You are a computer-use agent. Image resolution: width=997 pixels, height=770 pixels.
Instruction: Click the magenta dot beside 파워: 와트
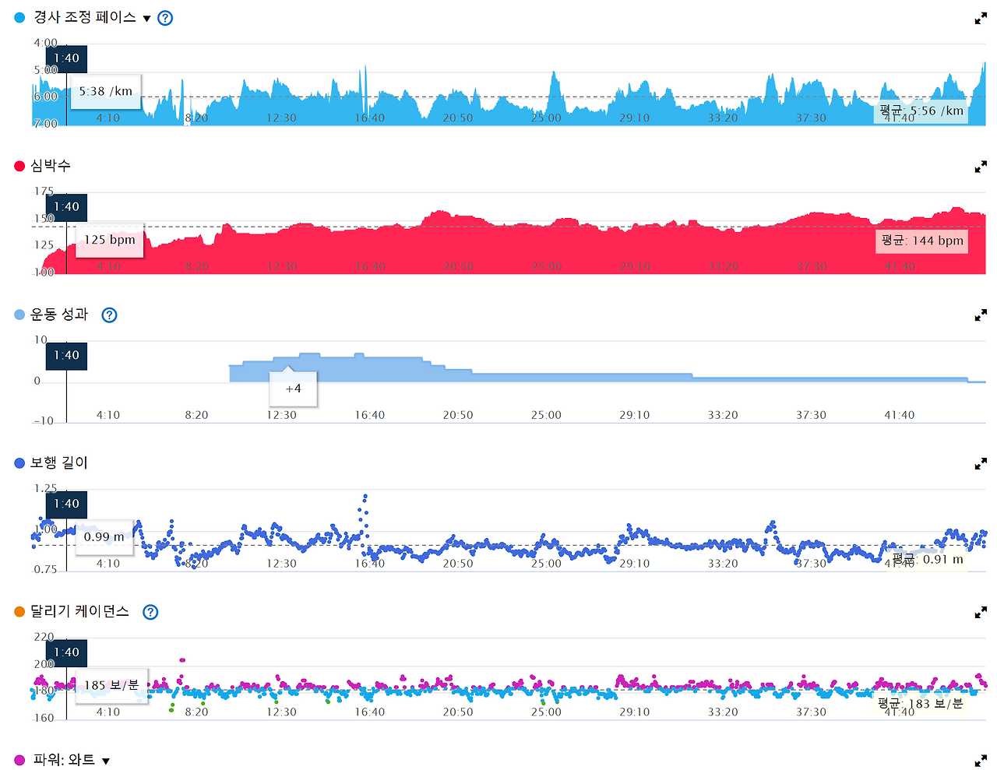pos(19,760)
